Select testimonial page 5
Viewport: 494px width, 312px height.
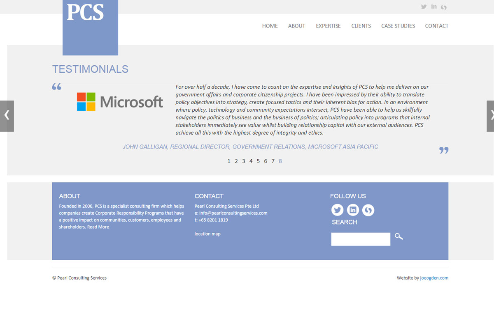pos(258,161)
